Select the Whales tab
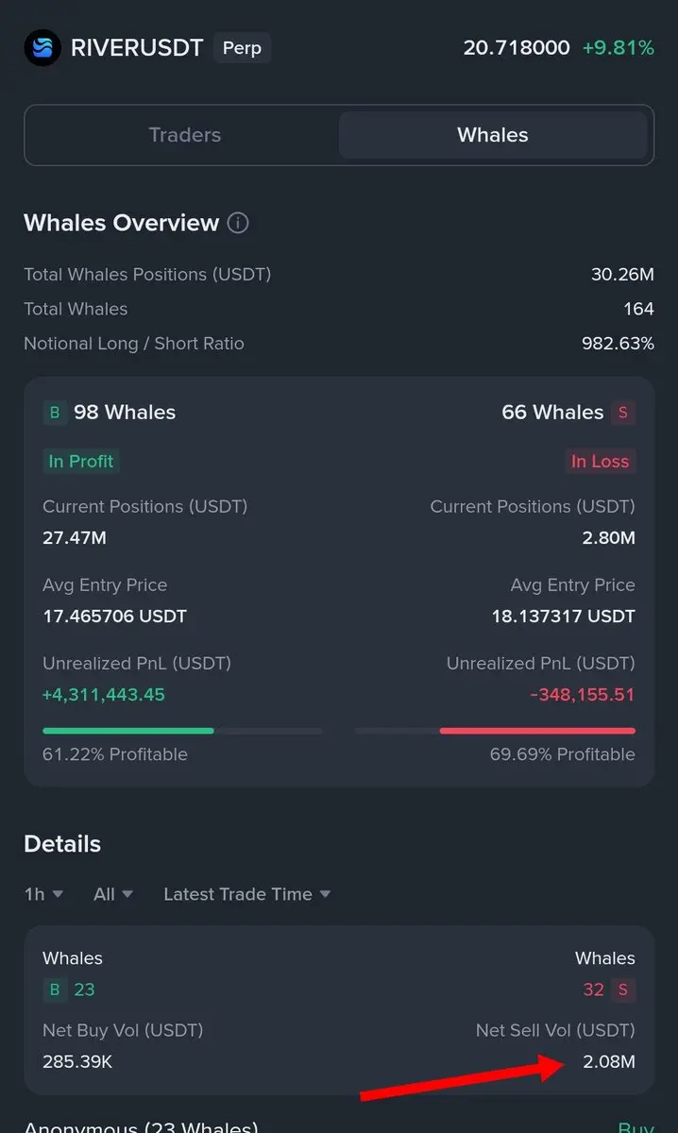The height and width of the screenshot is (1133, 678). click(492, 135)
